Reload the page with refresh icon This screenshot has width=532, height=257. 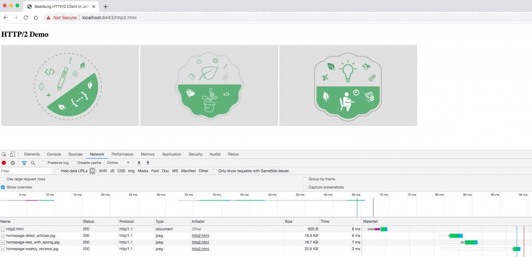(26, 18)
